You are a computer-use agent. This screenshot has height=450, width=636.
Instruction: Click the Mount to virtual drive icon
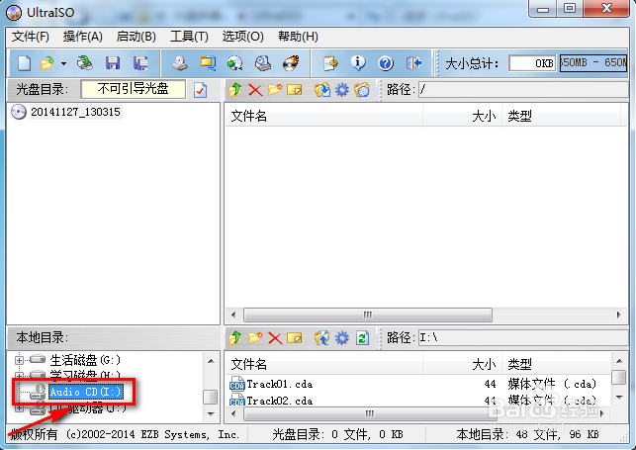pos(263,63)
